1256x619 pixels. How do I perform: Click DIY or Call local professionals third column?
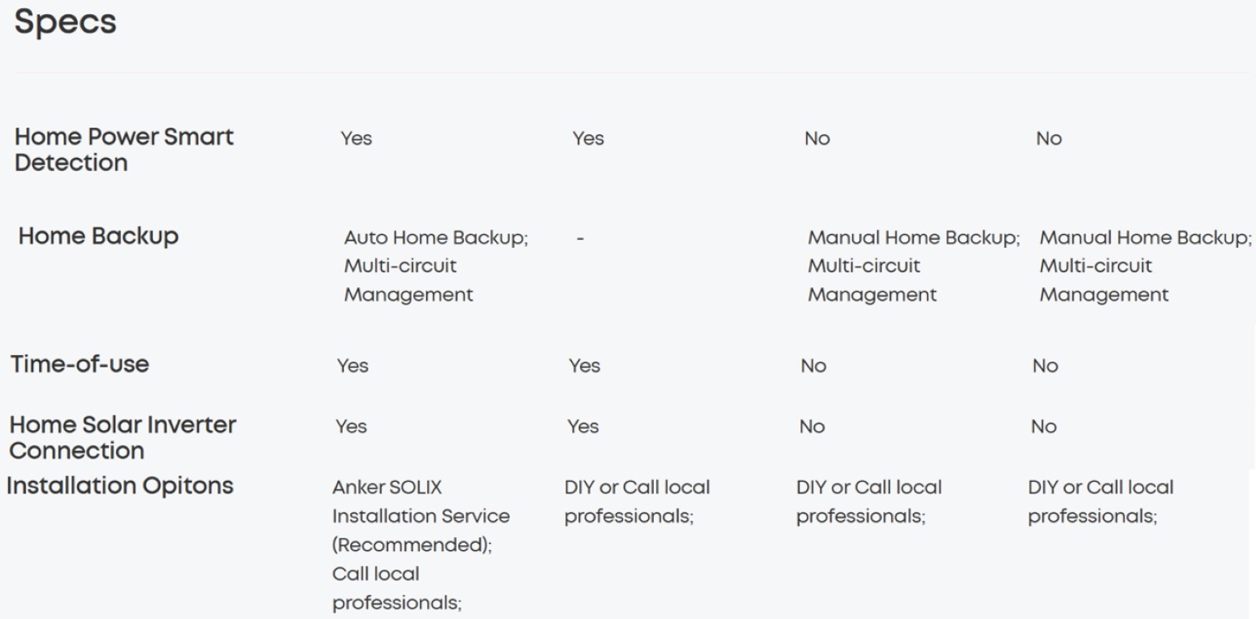point(869,502)
